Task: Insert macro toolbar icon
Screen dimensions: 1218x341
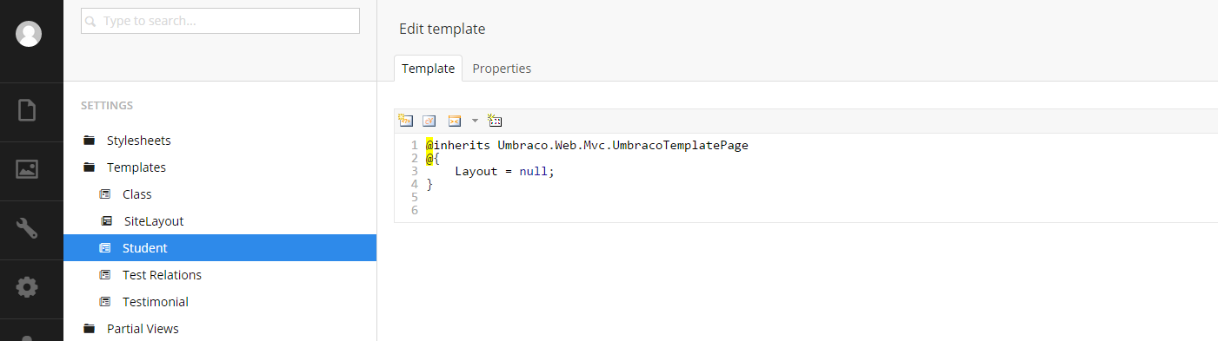Action: pyautogui.click(x=454, y=121)
